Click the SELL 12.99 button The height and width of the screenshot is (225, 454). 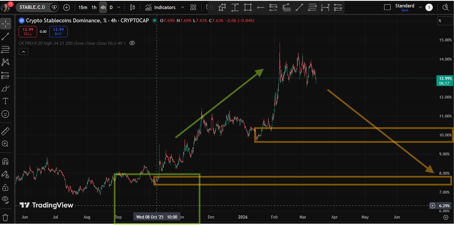28,32
